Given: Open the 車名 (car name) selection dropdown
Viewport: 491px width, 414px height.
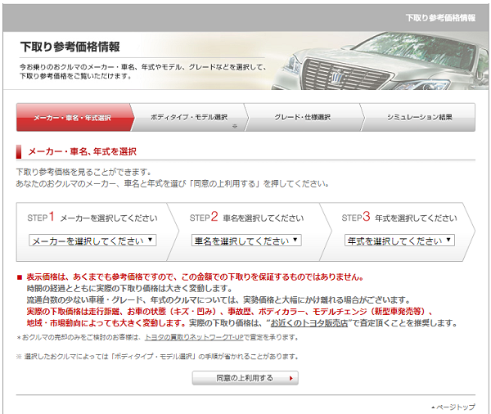Looking at the screenshot, I should click(247, 241).
